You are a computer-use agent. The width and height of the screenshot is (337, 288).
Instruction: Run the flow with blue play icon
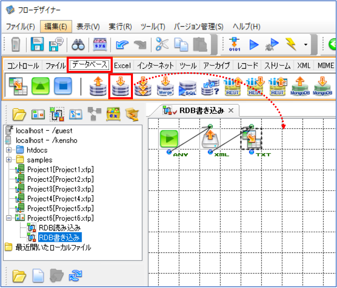pyautogui.click(x=254, y=45)
